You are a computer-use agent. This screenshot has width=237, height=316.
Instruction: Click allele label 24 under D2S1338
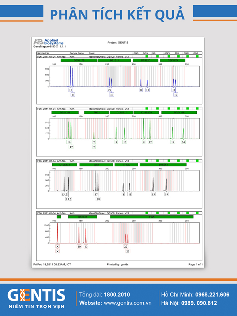(x=183, y=142)
